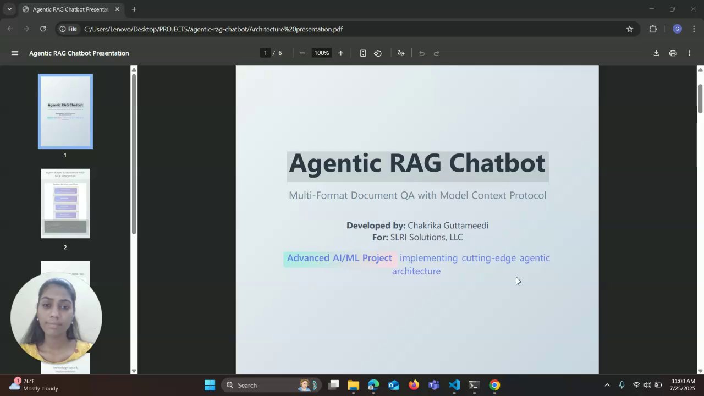Launch Microsoft Edge from the taskbar

click(x=373, y=385)
